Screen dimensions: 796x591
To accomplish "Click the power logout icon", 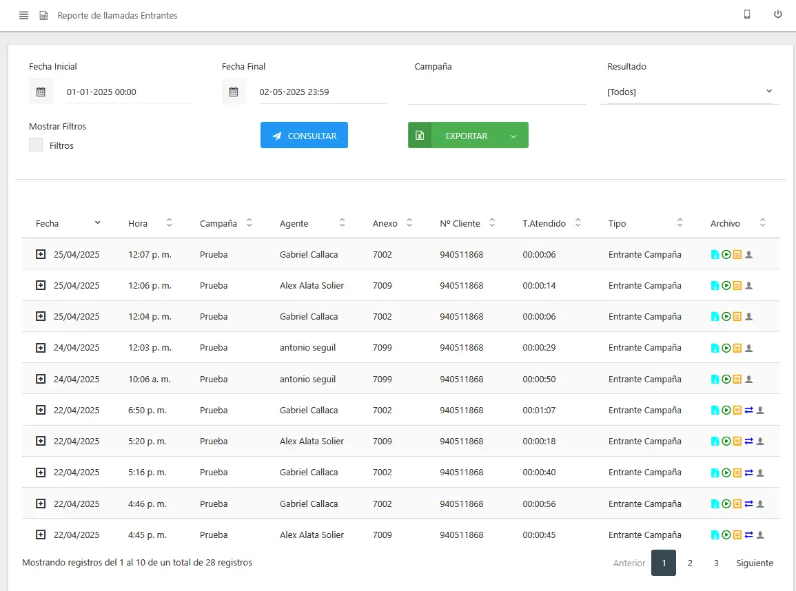I will [777, 14].
